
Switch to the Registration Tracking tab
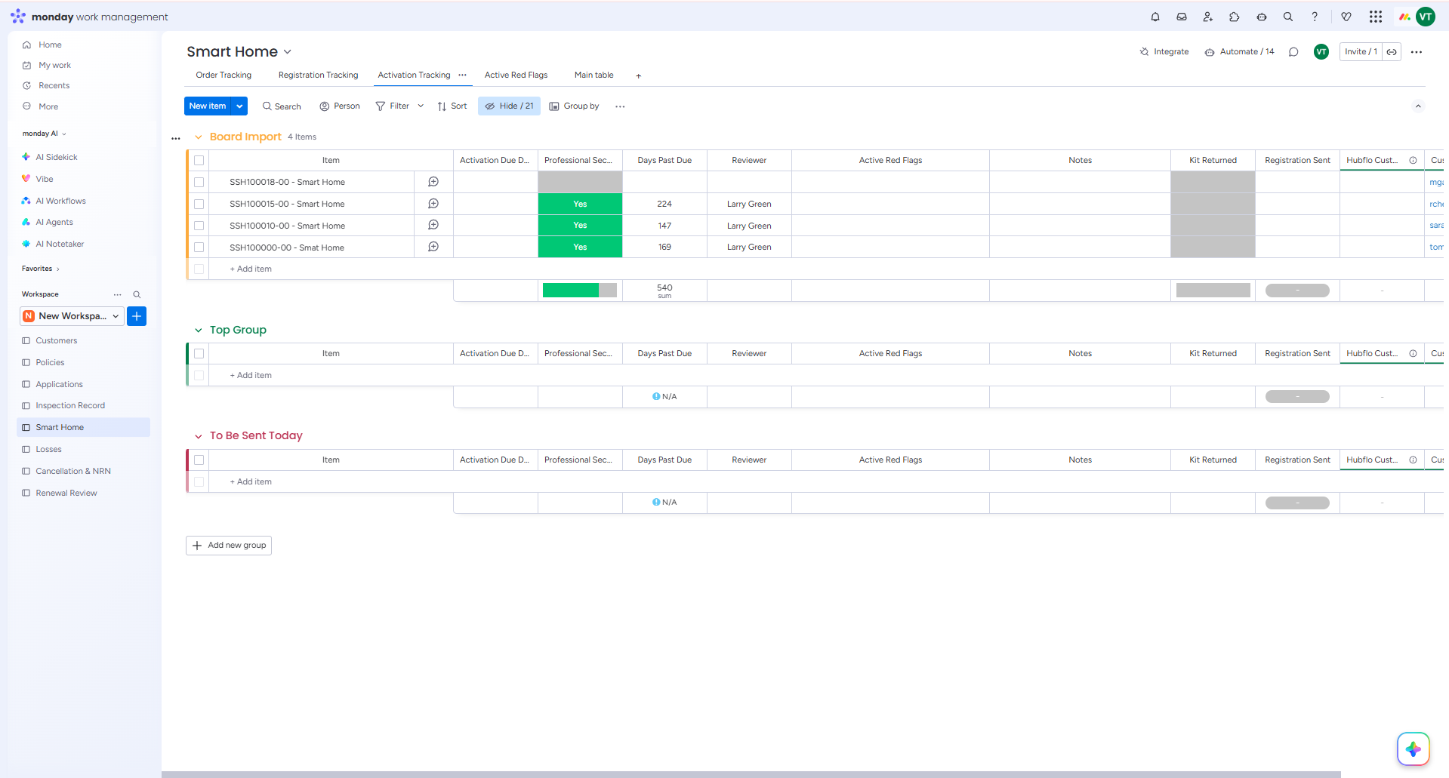click(x=318, y=75)
